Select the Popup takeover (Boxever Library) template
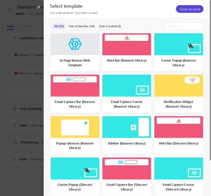 (x=75, y=135)
